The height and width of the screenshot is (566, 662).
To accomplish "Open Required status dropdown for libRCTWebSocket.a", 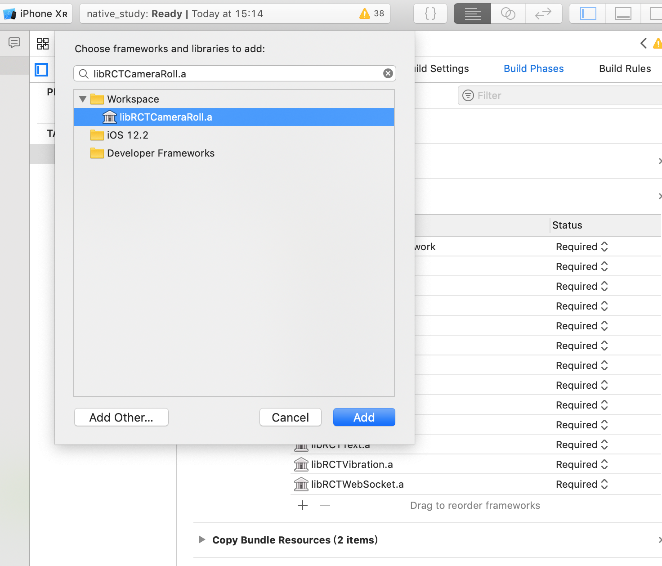I will click(582, 484).
